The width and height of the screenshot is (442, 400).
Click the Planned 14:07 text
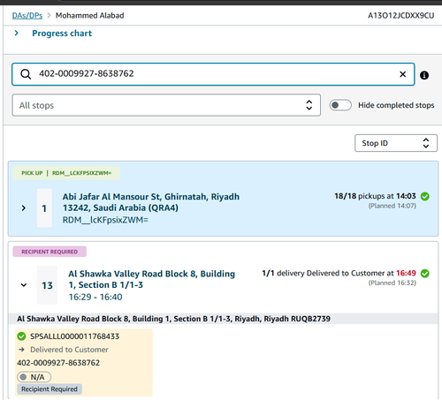(x=392, y=206)
